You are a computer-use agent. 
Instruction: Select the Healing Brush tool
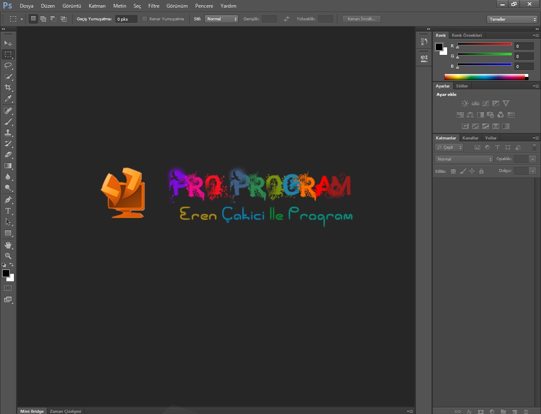pyautogui.click(x=8, y=111)
